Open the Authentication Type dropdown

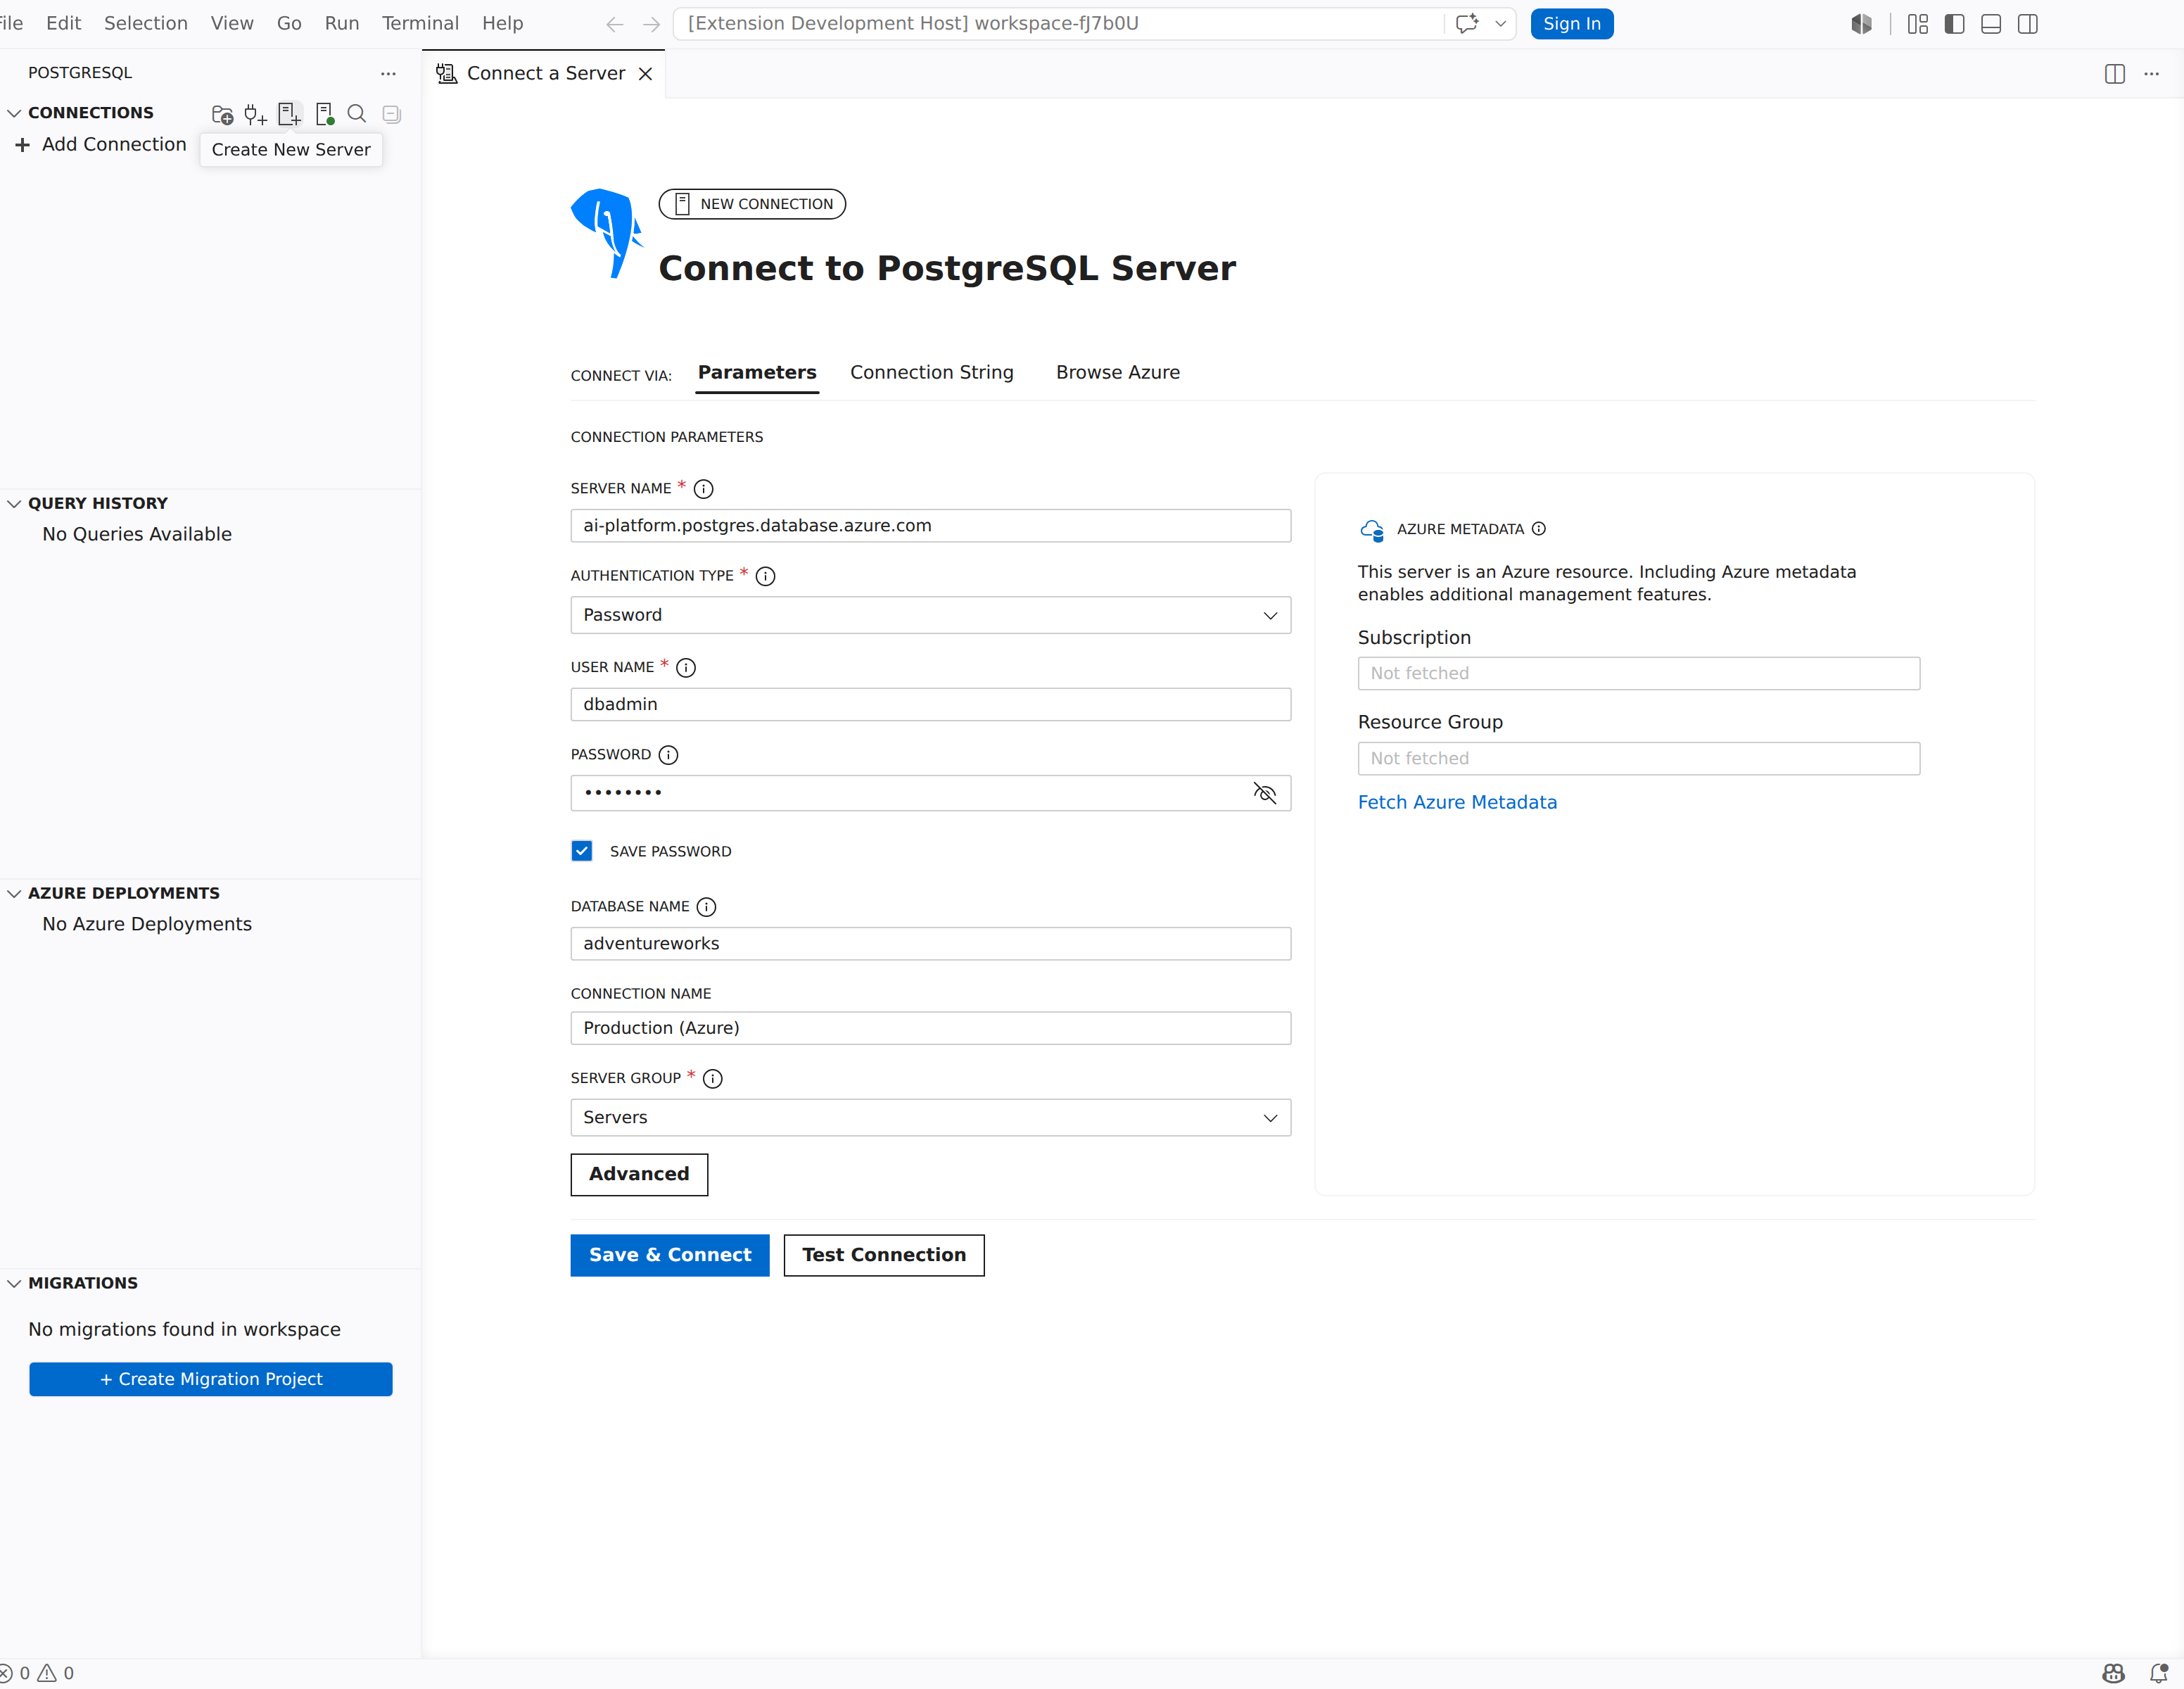tap(930, 615)
